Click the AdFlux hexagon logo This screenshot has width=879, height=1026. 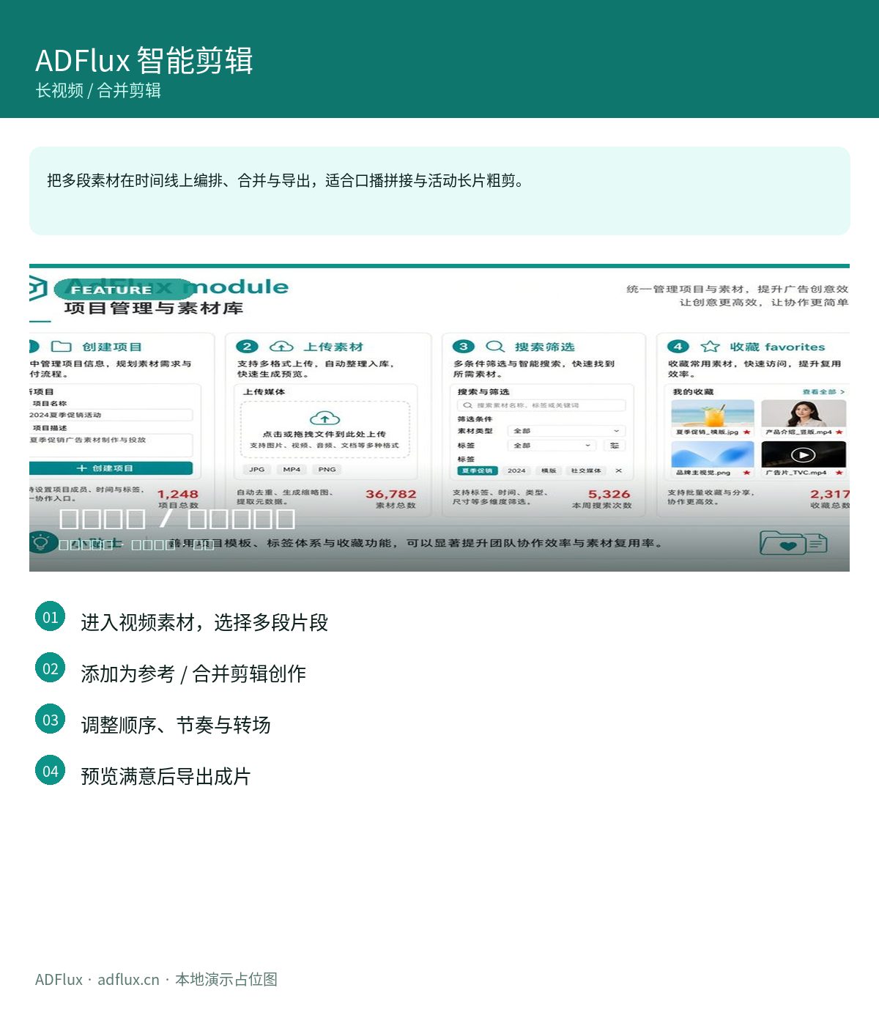(x=37, y=288)
